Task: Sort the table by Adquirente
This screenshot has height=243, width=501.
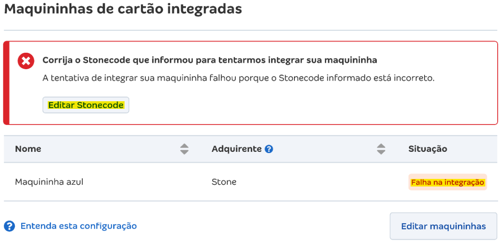Action: pos(238,148)
